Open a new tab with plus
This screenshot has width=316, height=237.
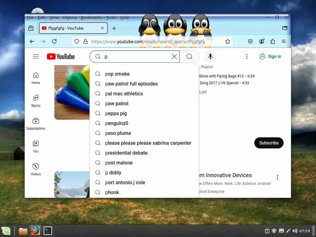pyautogui.click(x=114, y=28)
